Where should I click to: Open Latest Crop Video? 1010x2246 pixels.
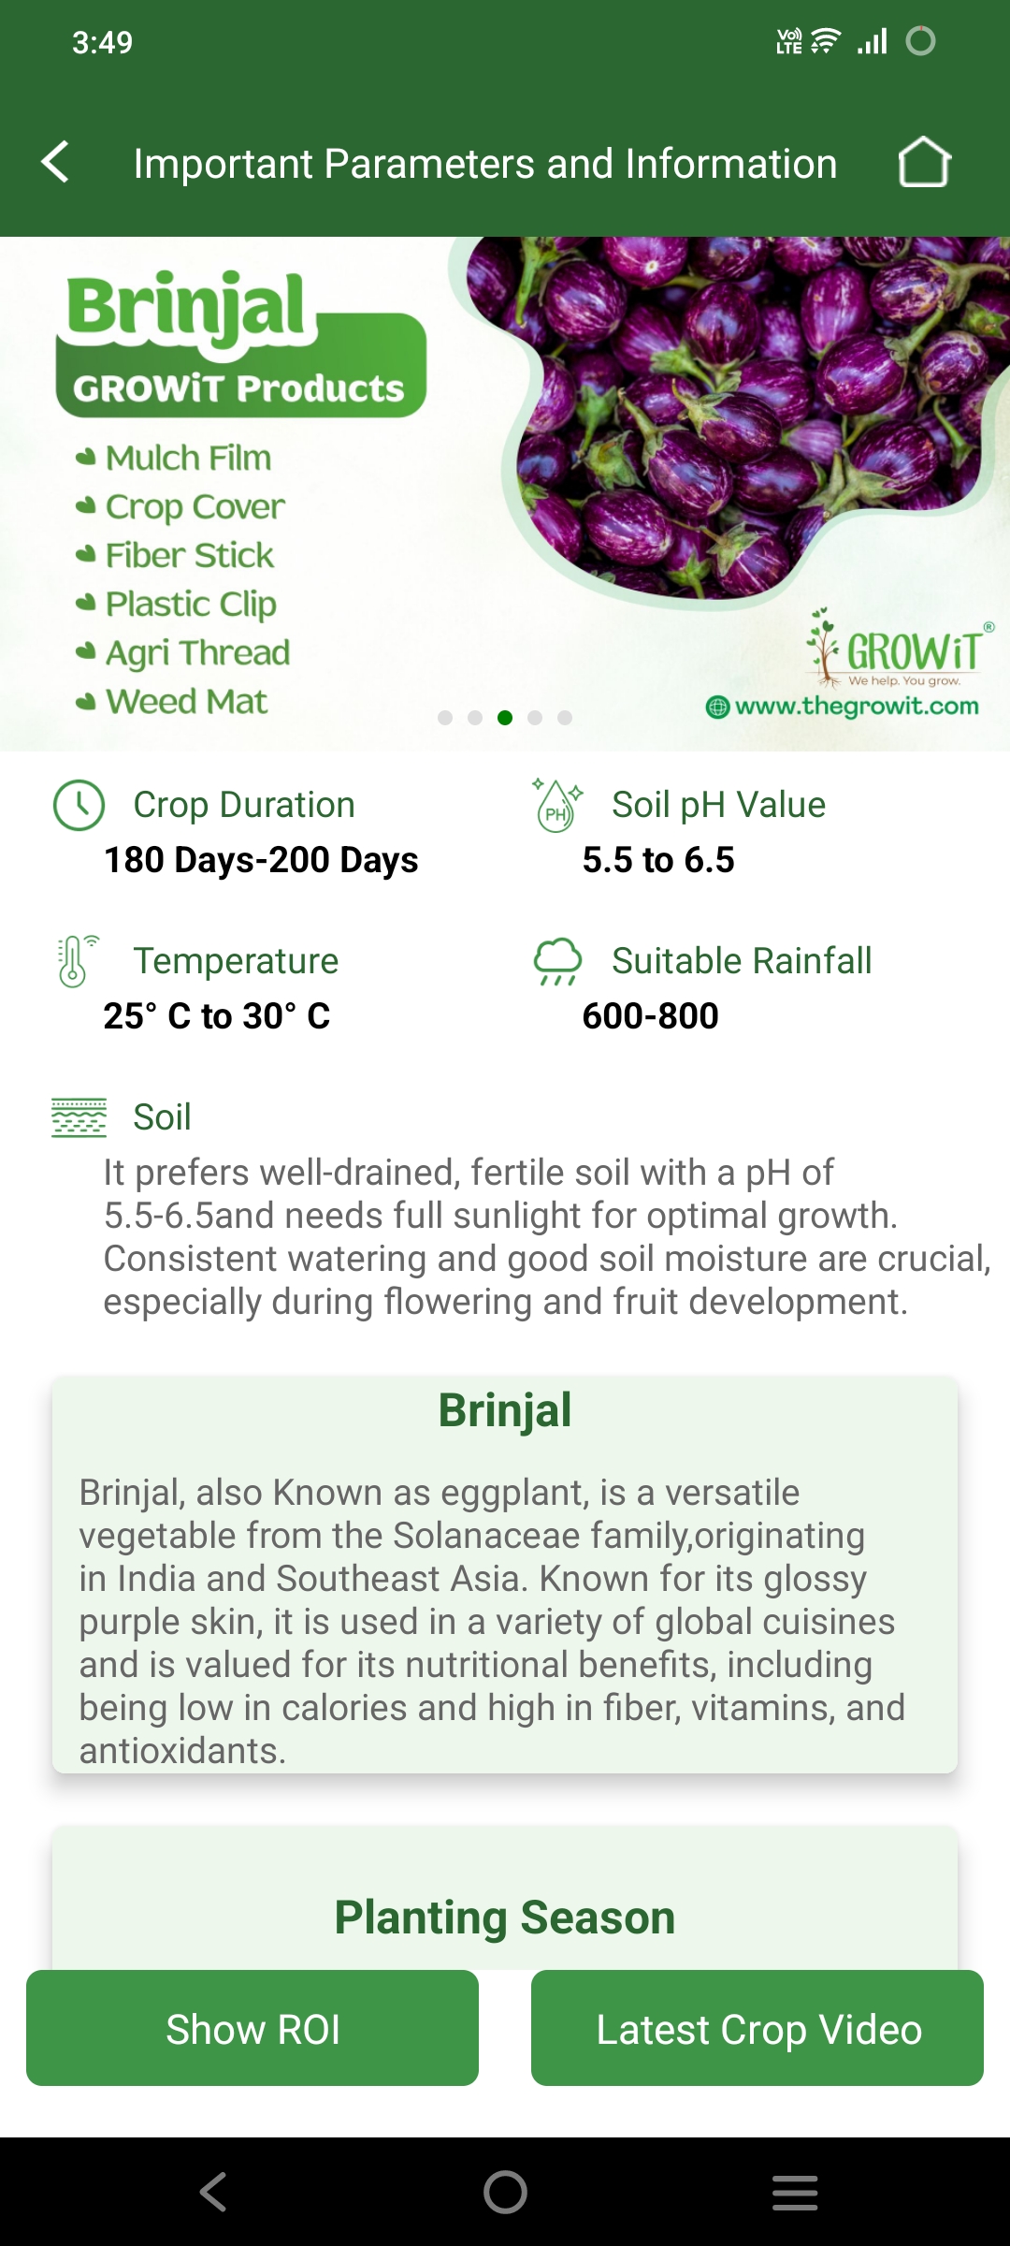pos(757,2028)
